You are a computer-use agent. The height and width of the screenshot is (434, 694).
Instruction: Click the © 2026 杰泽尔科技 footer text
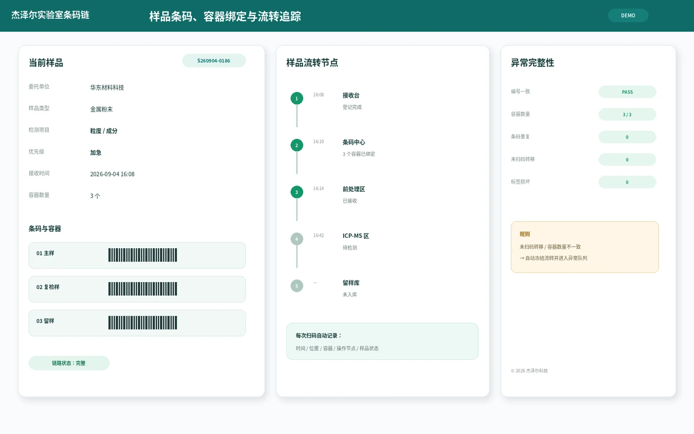pos(529,371)
